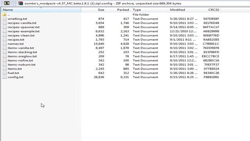Click CRC32 value 077BE024
The width and height of the screenshot is (250, 141).
(x=211, y=69)
